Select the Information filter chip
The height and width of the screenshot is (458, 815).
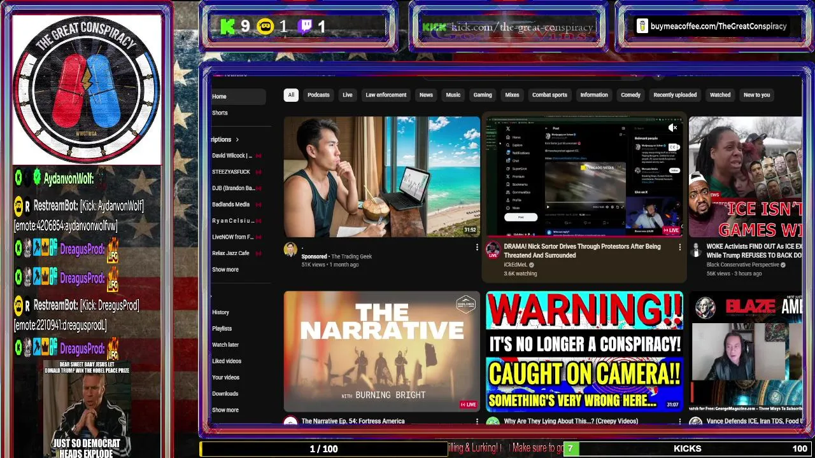[x=594, y=95]
